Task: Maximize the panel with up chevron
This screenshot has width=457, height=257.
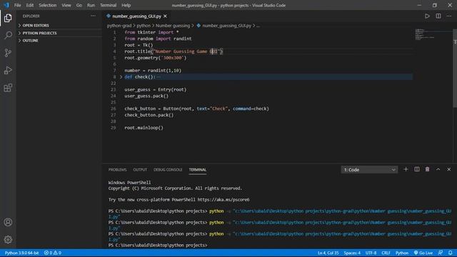Action: pyautogui.click(x=438, y=169)
